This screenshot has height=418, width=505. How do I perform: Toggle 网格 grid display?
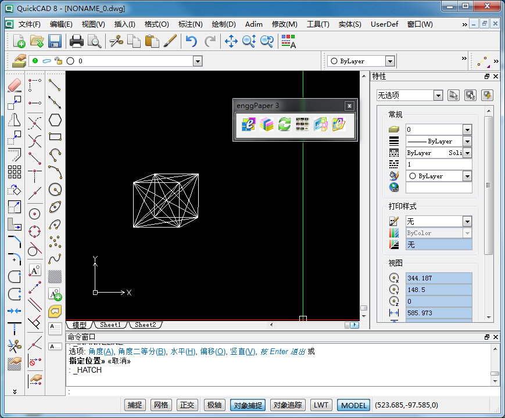161,405
